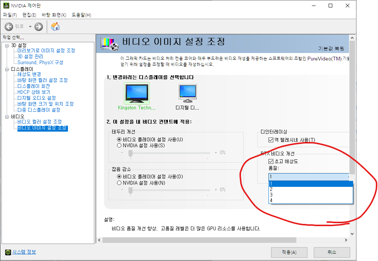This screenshot has height=261, width=378.
Task: Open 3D 설정 관리 page
Action: click(30, 57)
